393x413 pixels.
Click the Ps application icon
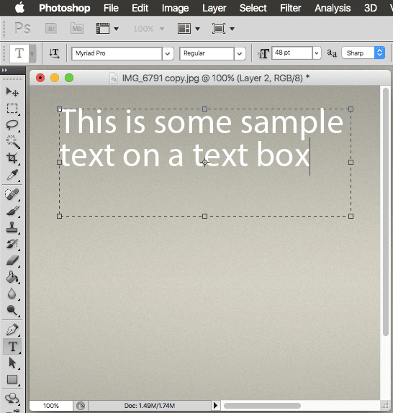pyautogui.click(x=22, y=29)
